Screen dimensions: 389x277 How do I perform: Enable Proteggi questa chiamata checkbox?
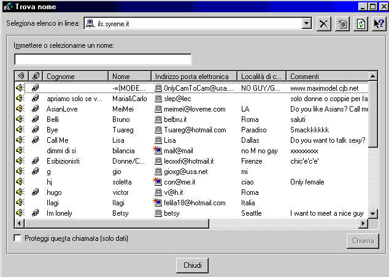[18, 238]
